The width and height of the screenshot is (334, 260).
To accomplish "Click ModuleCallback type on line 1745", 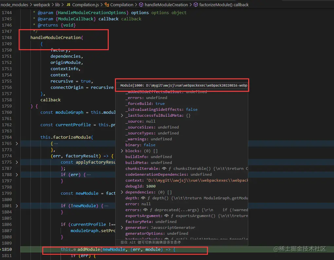I will [76, 19].
